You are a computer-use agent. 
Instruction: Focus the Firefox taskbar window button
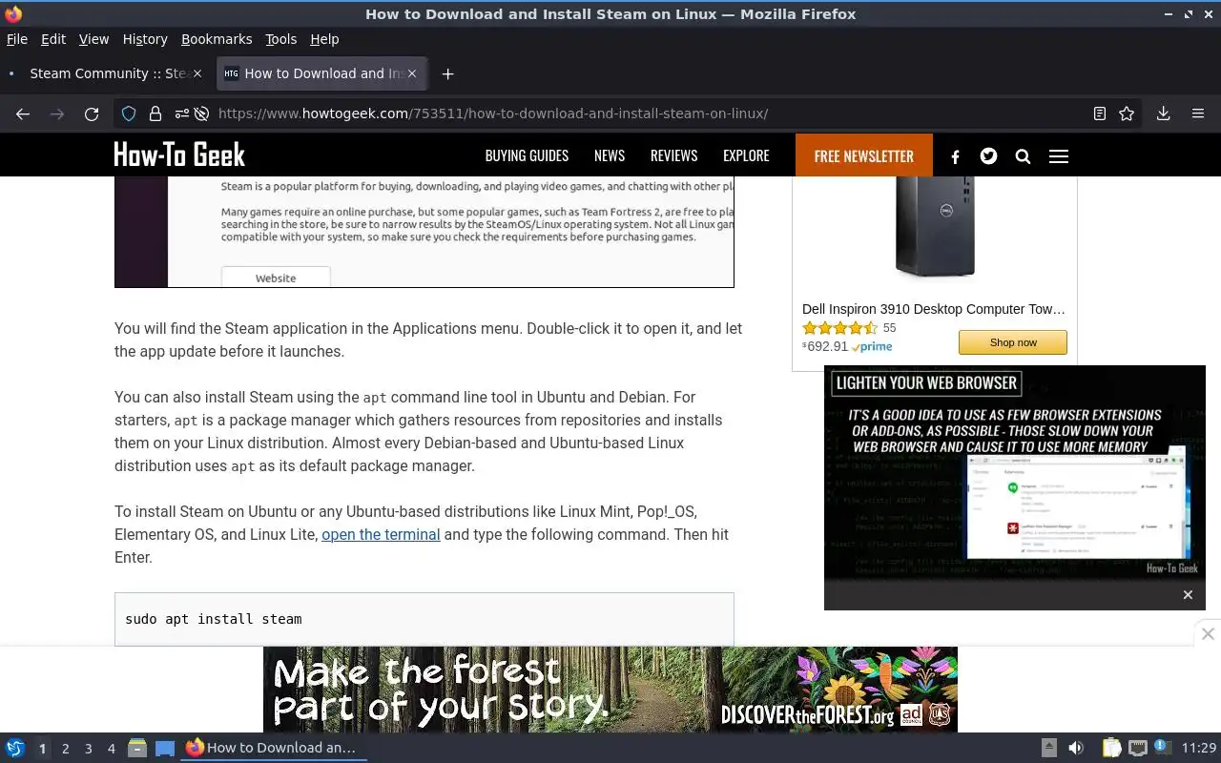(274, 748)
